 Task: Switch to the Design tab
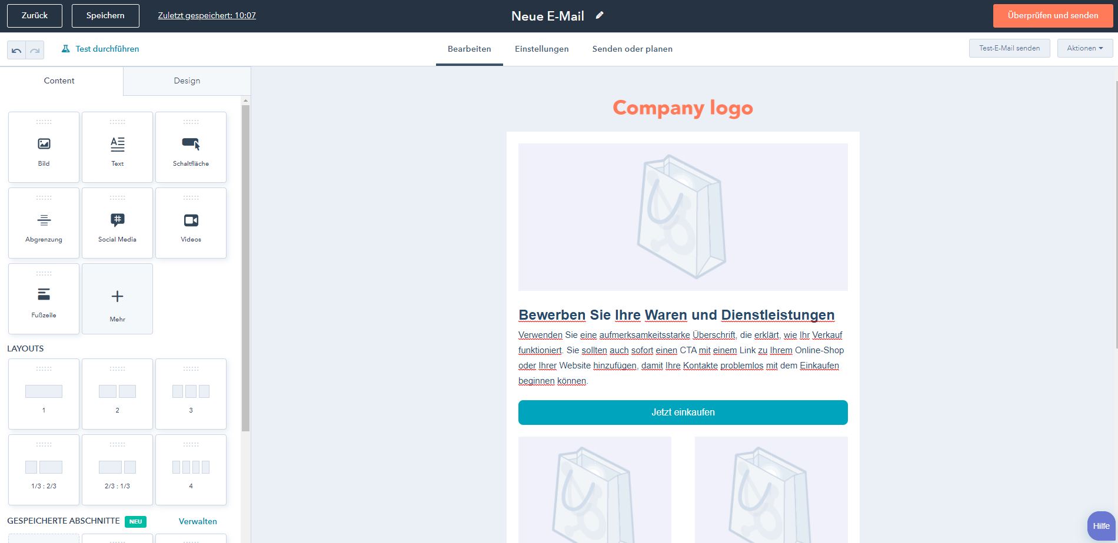point(186,81)
